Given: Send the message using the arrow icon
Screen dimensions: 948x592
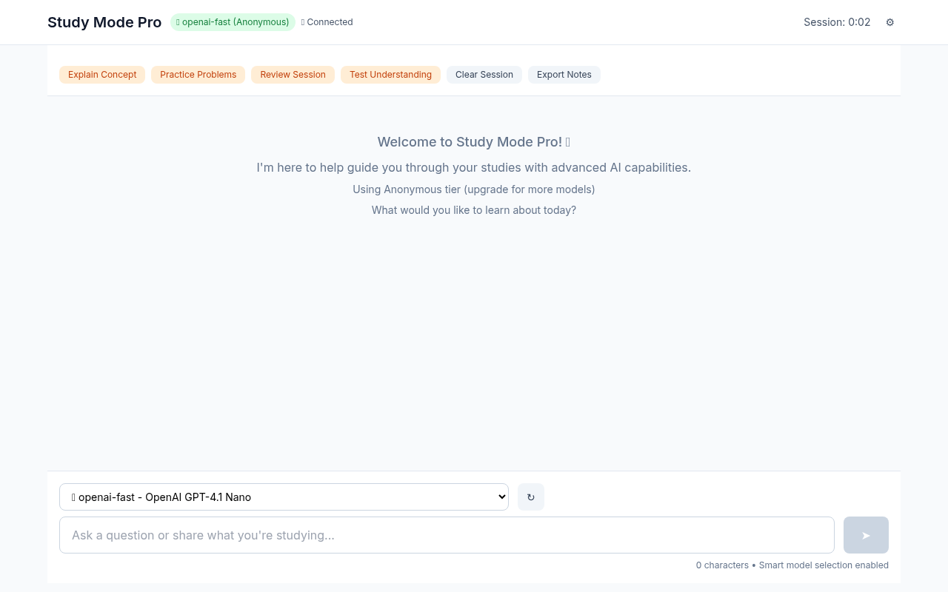Looking at the screenshot, I should (865, 534).
